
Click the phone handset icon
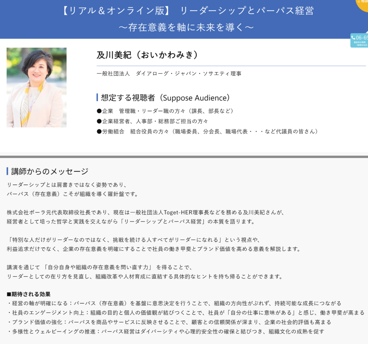coord(354,38)
